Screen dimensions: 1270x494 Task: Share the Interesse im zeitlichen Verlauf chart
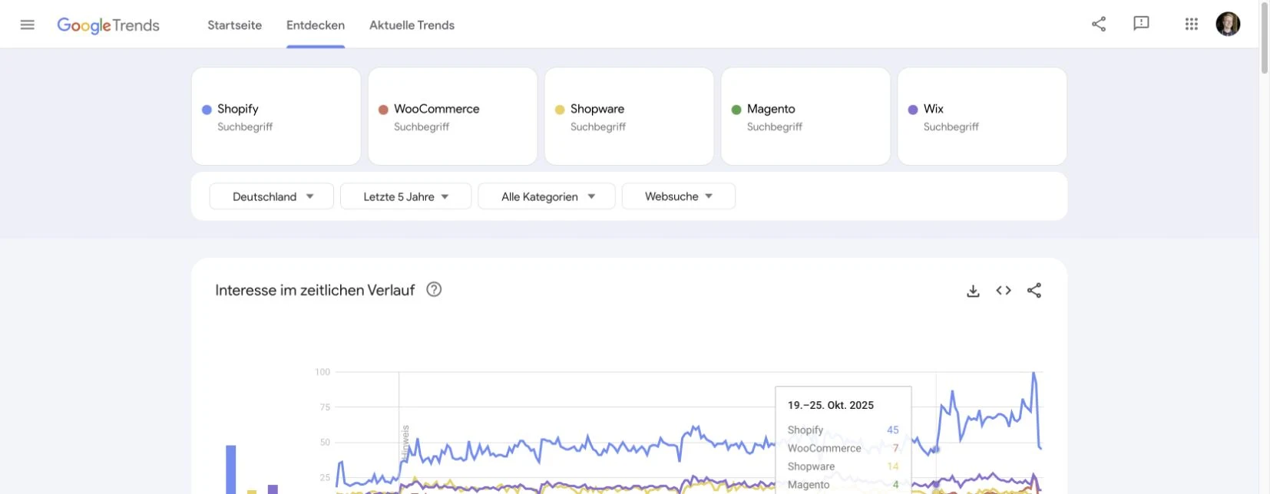tap(1034, 291)
